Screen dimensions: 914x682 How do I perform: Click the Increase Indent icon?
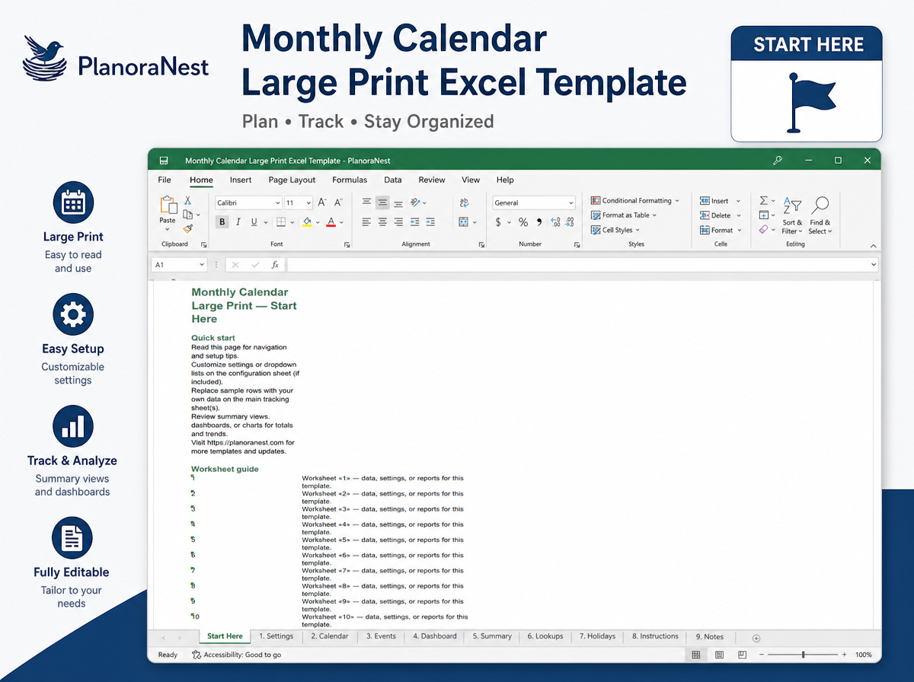(x=430, y=222)
